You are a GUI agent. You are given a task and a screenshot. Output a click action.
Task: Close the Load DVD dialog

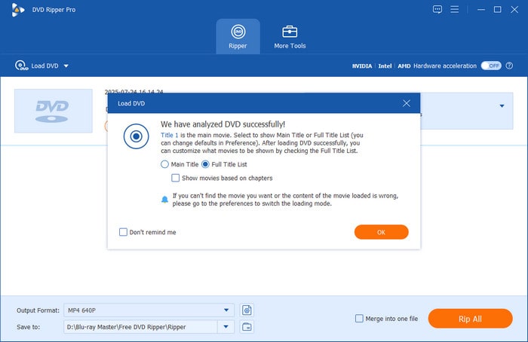407,102
